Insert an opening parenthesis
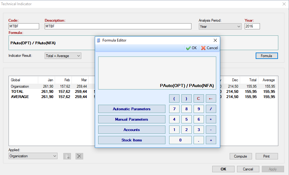289x175 pixels. coord(174,99)
